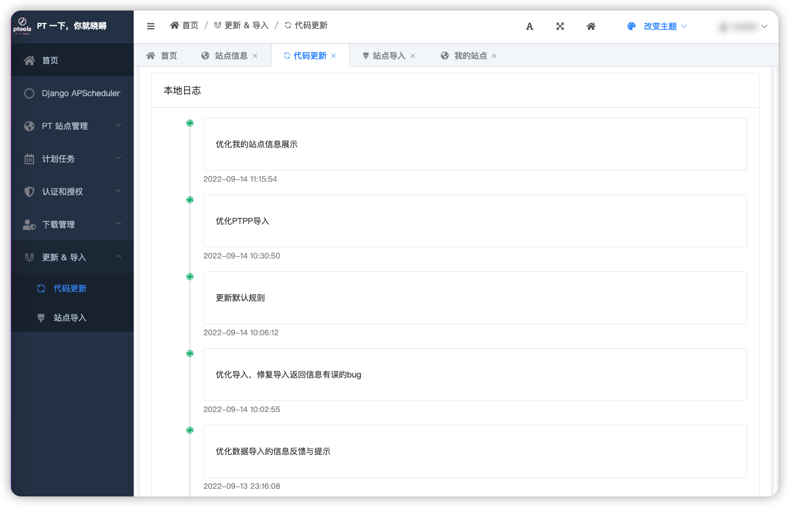This screenshot has height=507, width=789.
Task: Open Django APScheduler in the sidebar
Action: point(72,93)
